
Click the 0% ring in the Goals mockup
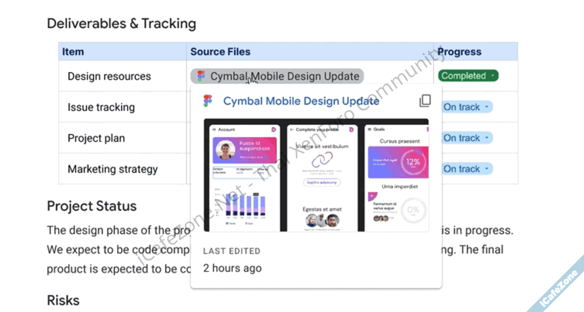coord(413,210)
